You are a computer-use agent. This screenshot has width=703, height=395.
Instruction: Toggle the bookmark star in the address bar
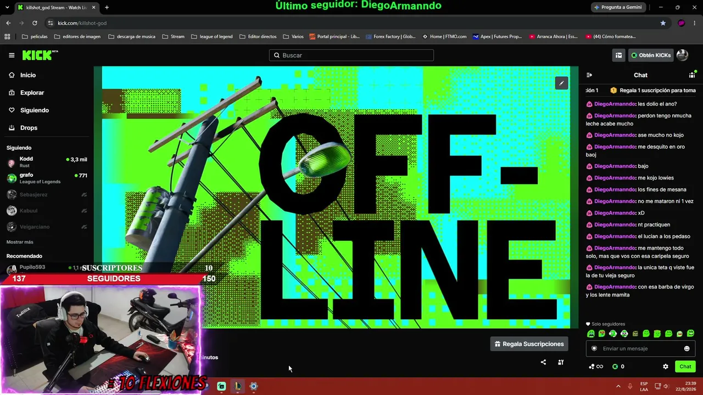663,23
